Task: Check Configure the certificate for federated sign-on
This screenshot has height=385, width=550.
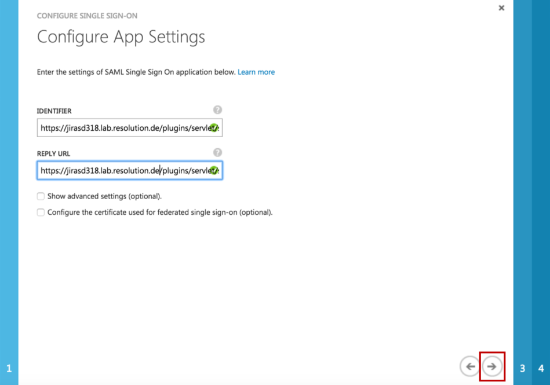Action: (41, 212)
